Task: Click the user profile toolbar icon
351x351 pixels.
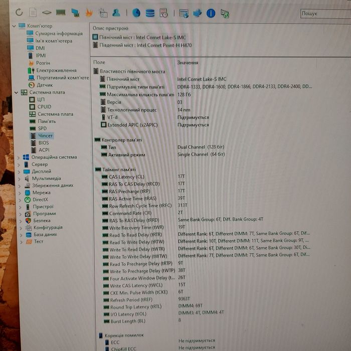Action: (116, 13)
